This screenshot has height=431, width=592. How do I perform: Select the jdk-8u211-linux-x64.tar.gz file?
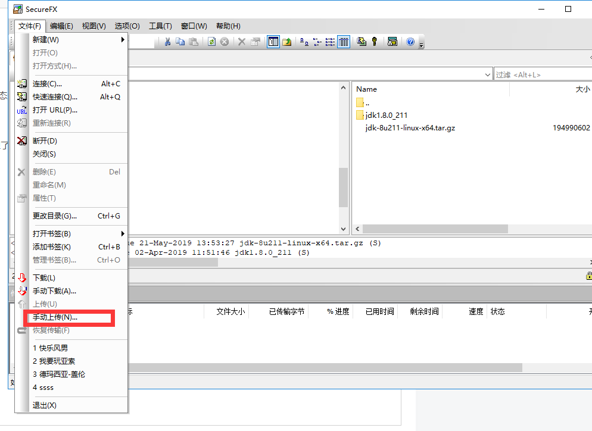click(410, 128)
